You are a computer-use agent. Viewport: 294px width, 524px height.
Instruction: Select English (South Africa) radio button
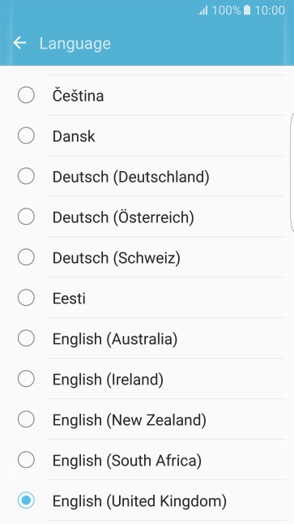tap(26, 460)
